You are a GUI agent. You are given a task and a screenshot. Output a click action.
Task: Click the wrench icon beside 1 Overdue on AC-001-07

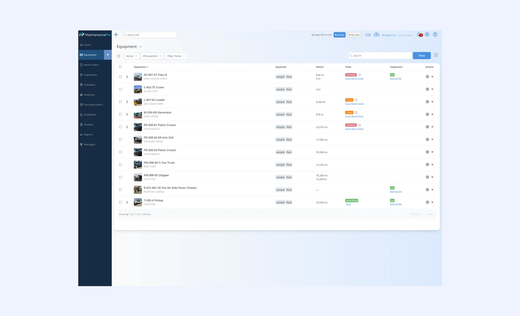pyautogui.click(x=360, y=75)
